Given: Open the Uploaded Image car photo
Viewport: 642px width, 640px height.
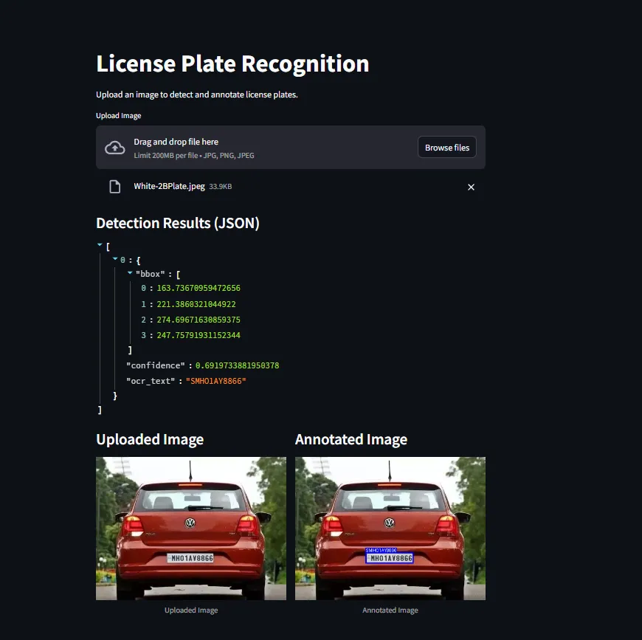Looking at the screenshot, I should tap(191, 529).
